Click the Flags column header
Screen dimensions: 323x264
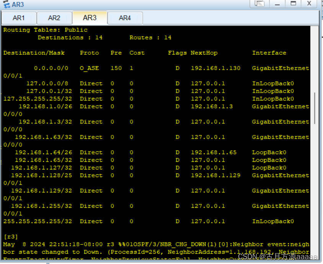pos(177,53)
